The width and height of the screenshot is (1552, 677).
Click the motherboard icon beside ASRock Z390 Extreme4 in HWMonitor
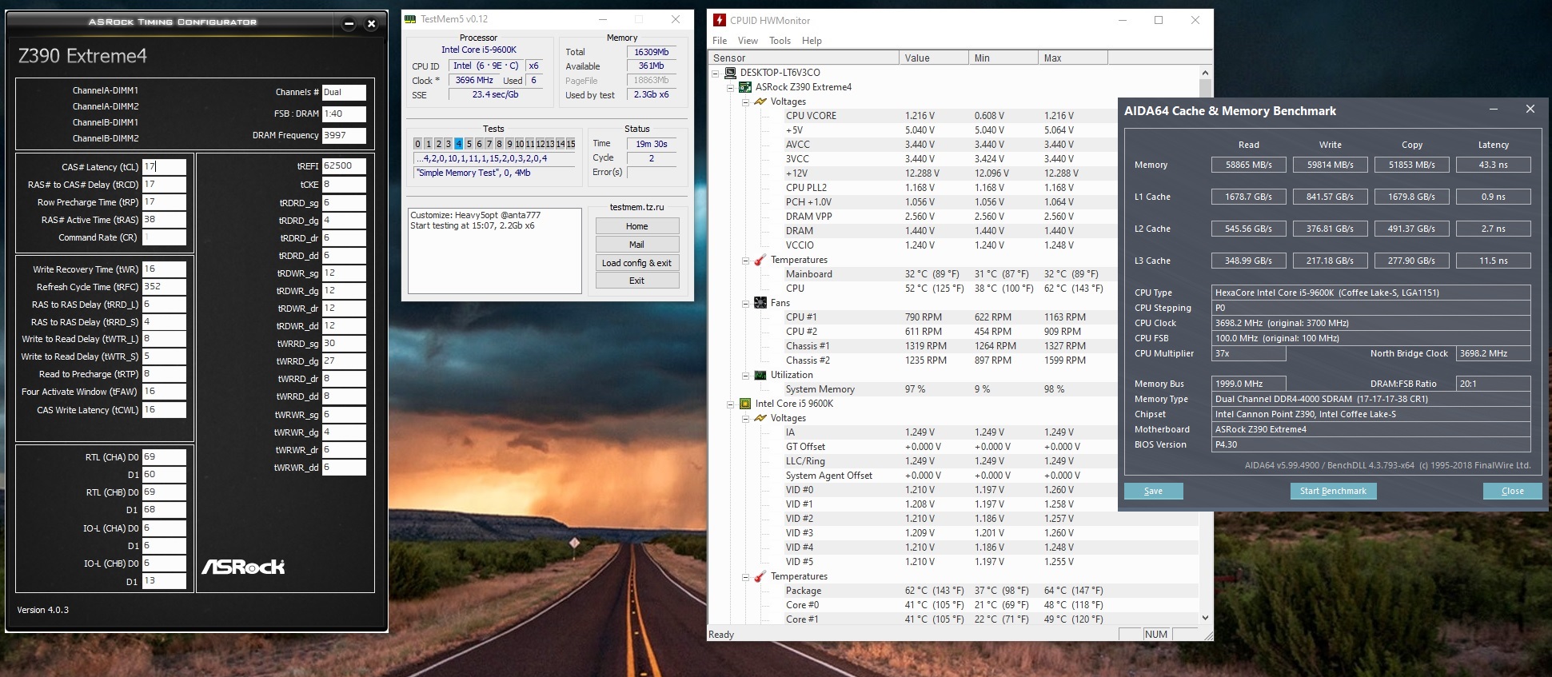click(x=745, y=87)
